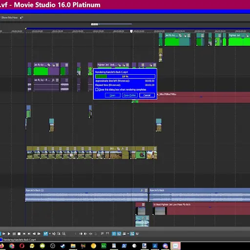The width and height of the screenshot is (250, 250).
Task: Open fx on RamJet's Back (1) audio clip
Action: 142,190
